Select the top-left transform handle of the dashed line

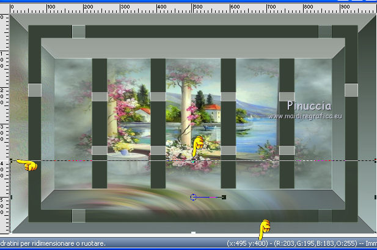click(x=11, y=160)
